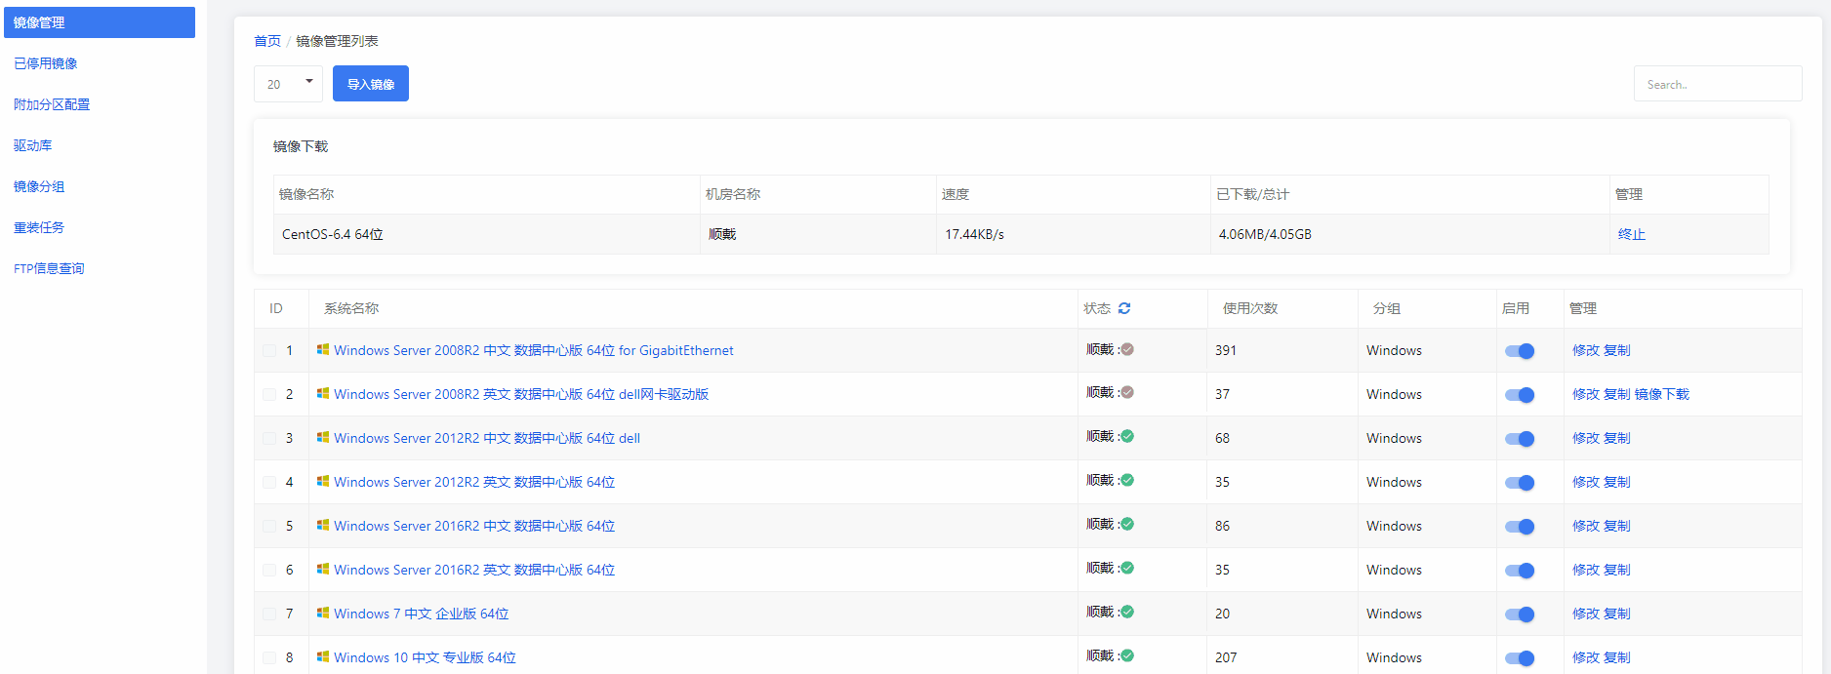Open 驱动库 in the sidebar
The width and height of the screenshot is (1831, 674).
(x=33, y=145)
